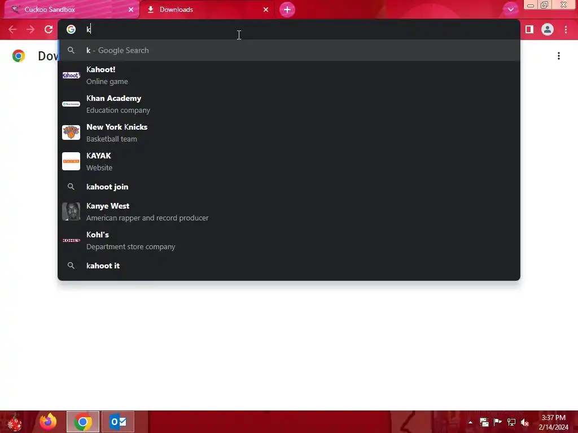Click the Google icon in address bar
This screenshot has height=433, width=578.
(x=71, y=29)
